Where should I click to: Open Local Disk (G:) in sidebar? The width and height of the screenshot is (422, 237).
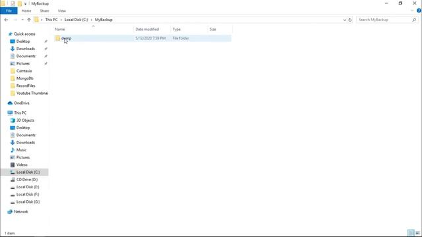[28, 202]
